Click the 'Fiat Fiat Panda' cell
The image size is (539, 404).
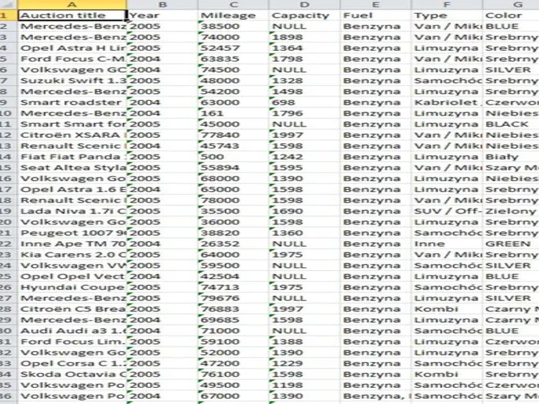72,157
